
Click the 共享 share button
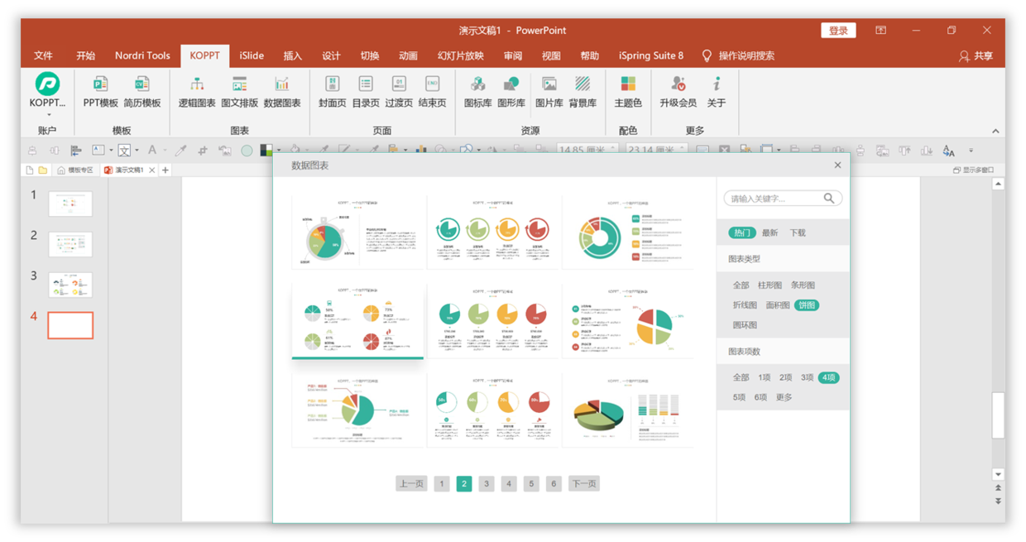(976, 55)
